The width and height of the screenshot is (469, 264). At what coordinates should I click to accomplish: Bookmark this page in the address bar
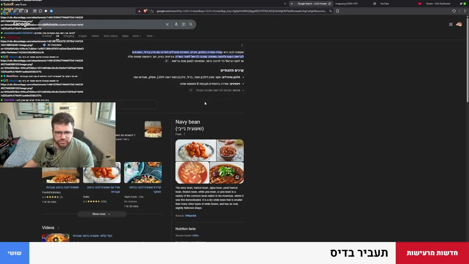[x=337, y=11]
